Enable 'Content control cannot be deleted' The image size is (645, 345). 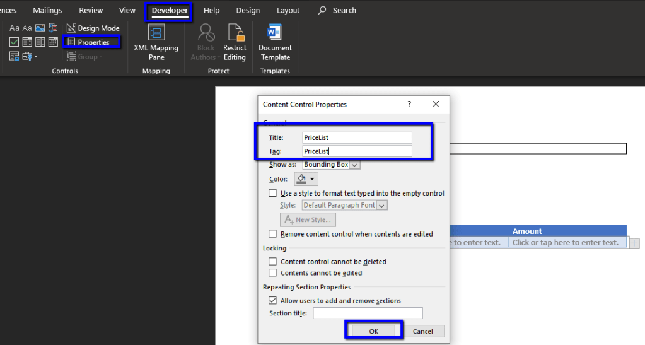tap(273, 262)
